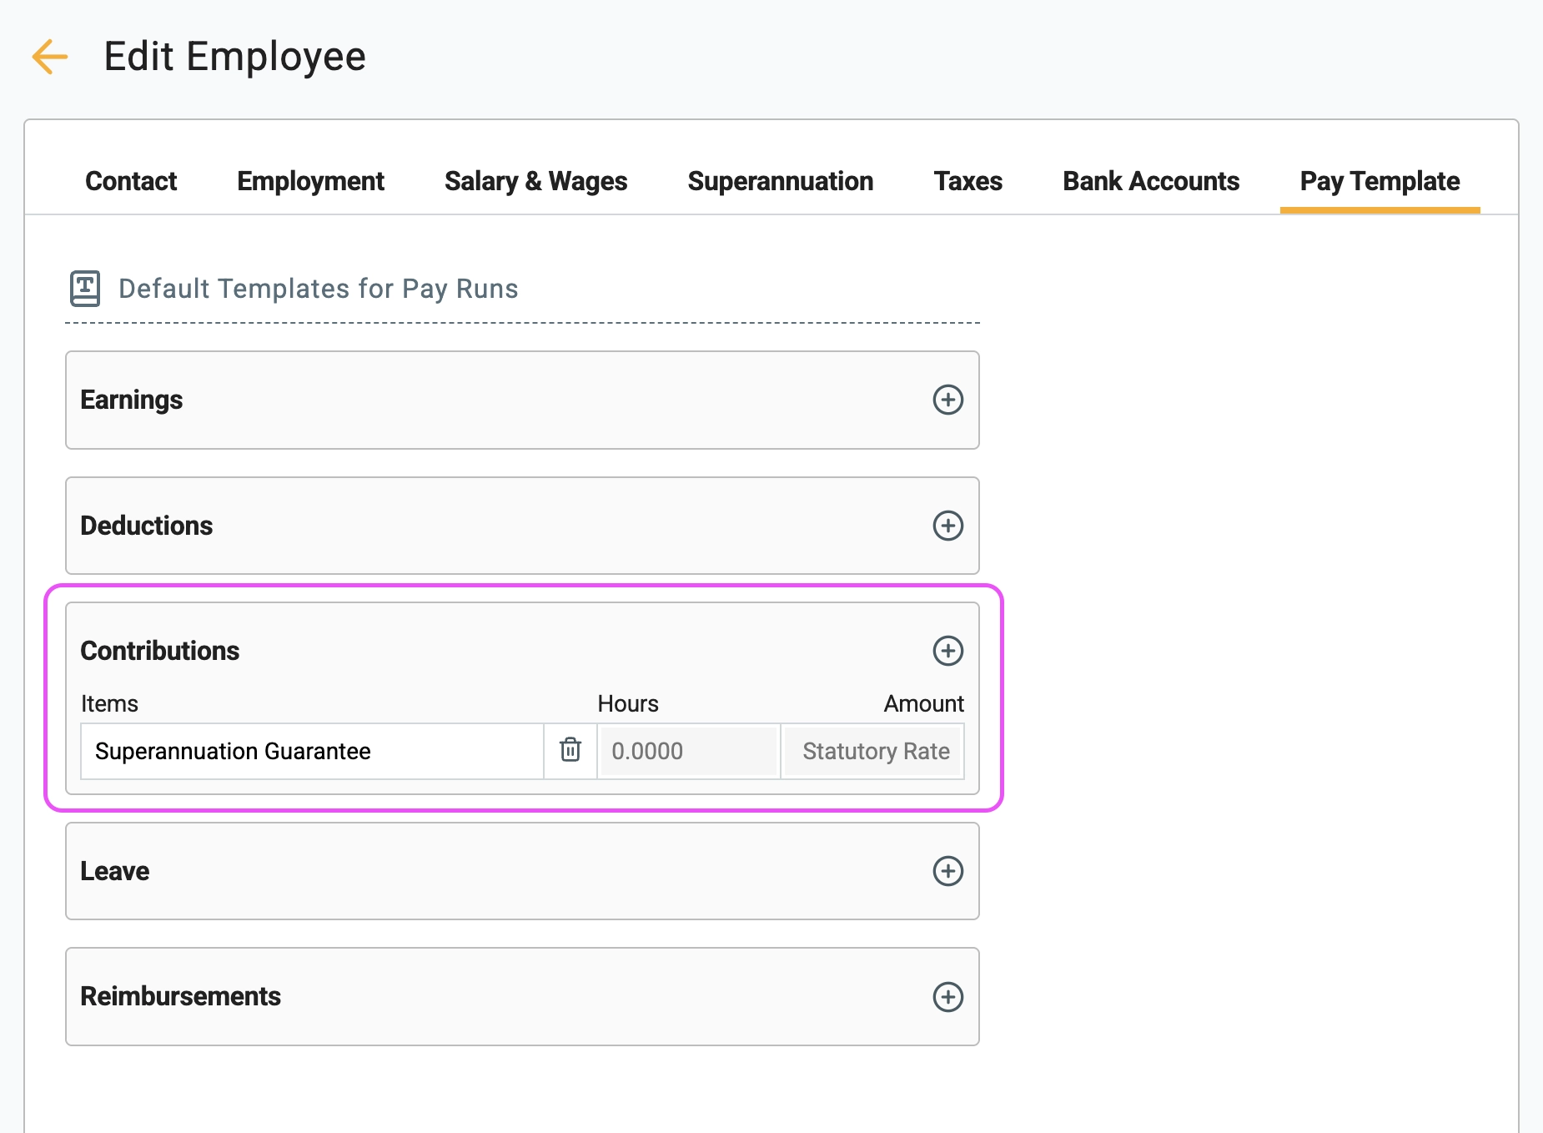Open the Bank Accounts tab
The image size is (1543, 1133).
1151,181
